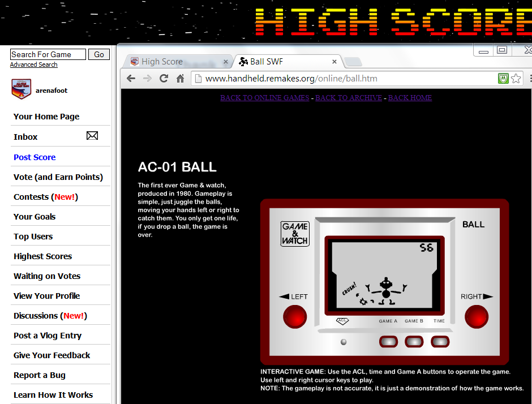Open the Post Score menu item
The height and width of the screenshot is (404, 532).
point(35,157)
